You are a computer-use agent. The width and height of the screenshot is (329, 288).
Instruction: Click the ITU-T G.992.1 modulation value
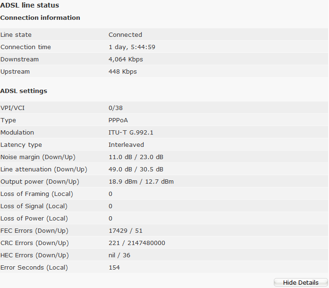(131, 132)
